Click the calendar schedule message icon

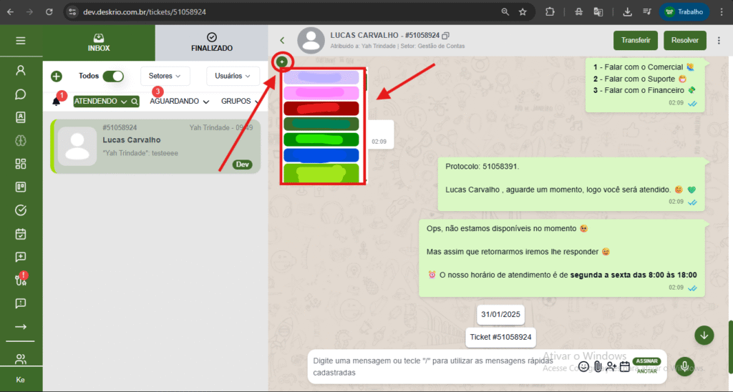[624, 366]
